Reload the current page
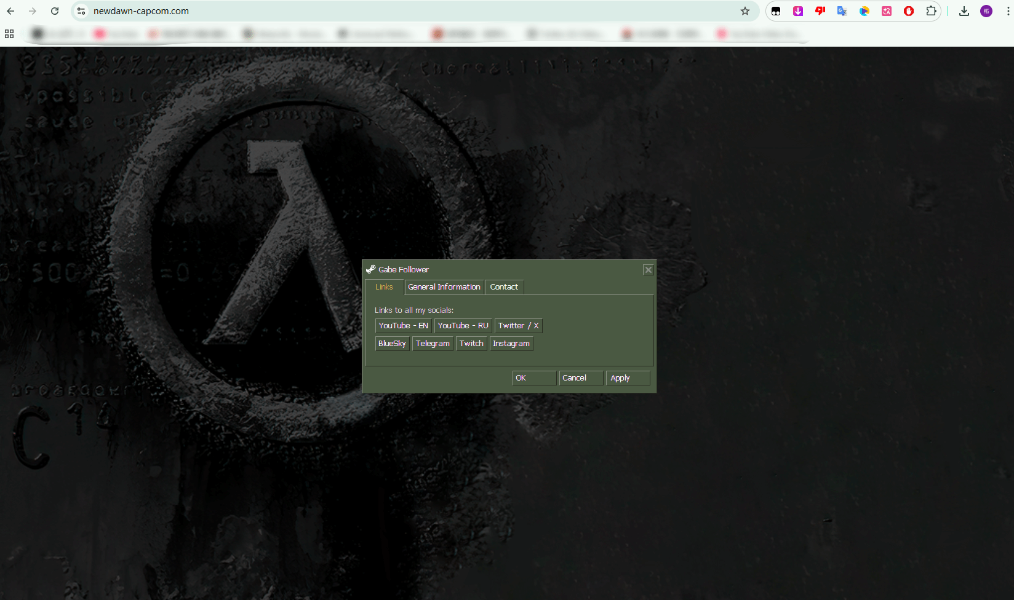1014x600 pixels. pos(55,11)
